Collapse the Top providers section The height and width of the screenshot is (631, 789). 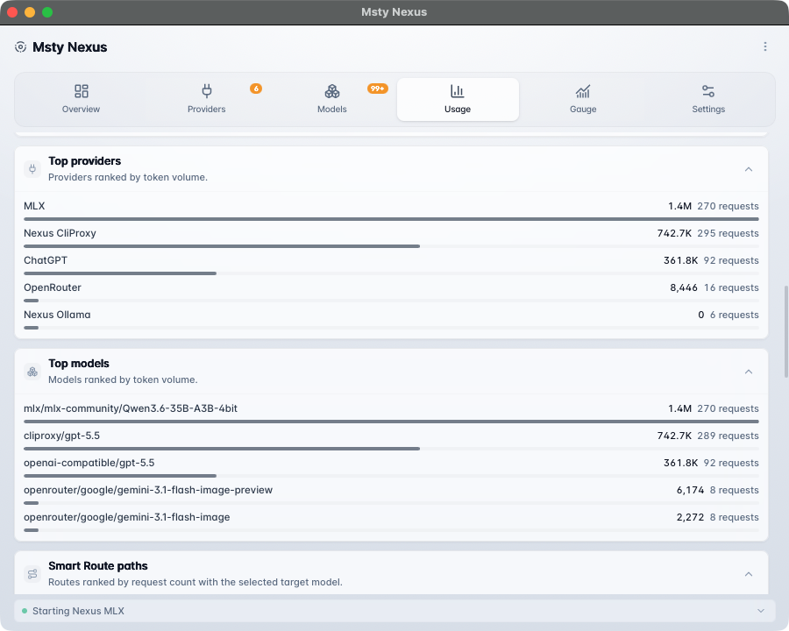coord(749,169)
